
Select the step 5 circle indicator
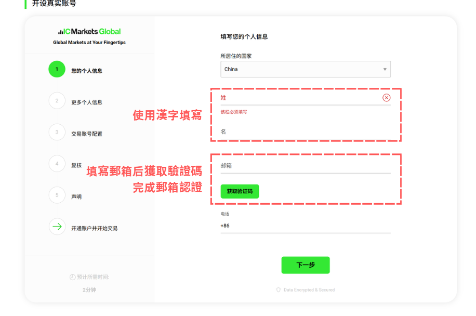[x=57, y=195]
